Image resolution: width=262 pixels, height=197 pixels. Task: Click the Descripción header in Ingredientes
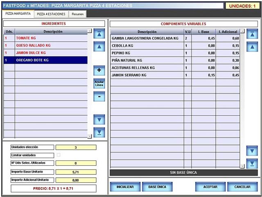[x=51, y=32]
